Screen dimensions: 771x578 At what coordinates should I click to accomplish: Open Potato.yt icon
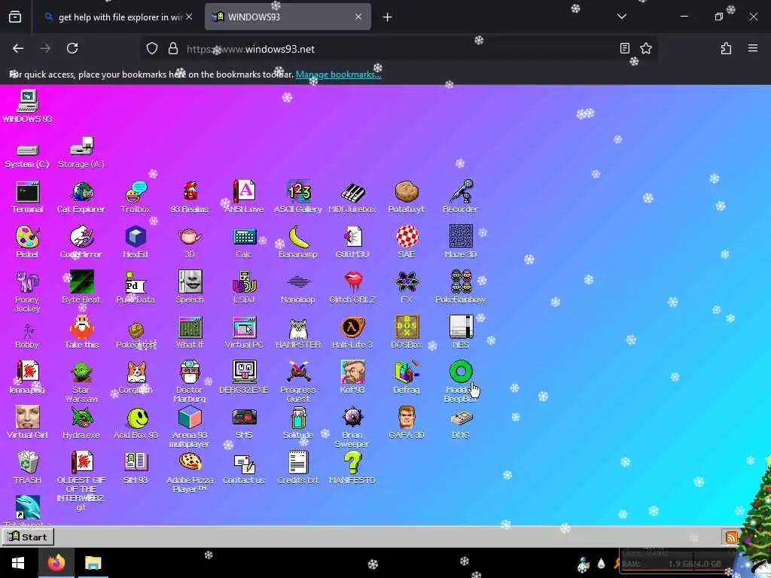pos(407,196)
